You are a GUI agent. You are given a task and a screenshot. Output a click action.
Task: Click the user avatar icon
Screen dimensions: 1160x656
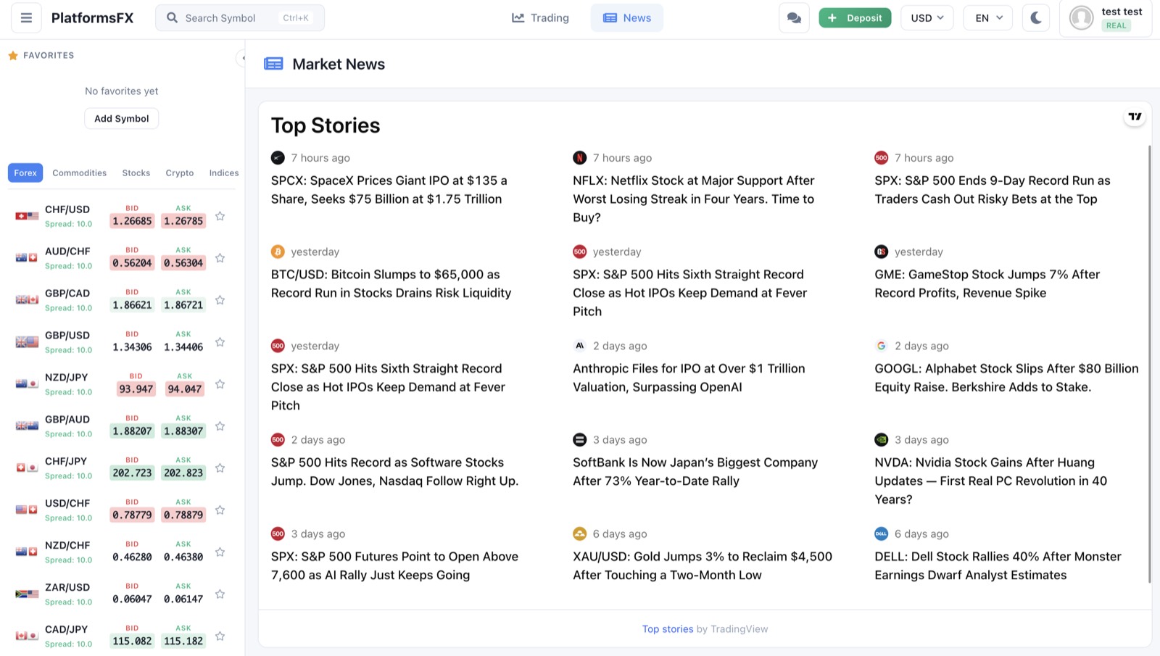(x=1082, y=18)
